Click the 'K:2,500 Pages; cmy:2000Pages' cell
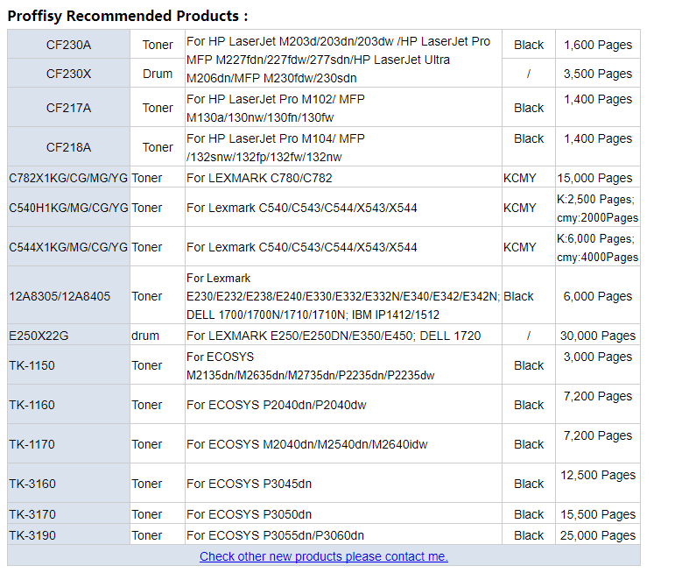The image size is (696, 587). [597, 207]
